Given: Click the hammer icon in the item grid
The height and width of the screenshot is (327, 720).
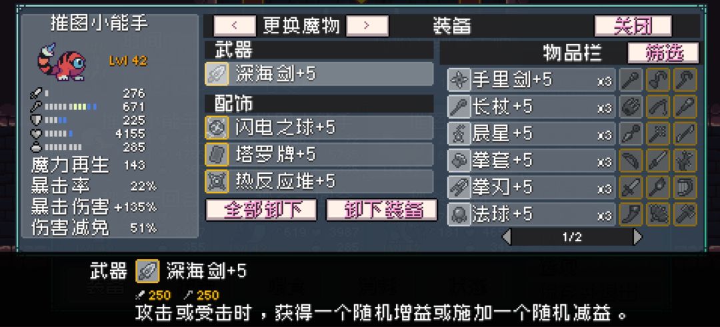Looking at the screenshot, I should click(685, 214).
